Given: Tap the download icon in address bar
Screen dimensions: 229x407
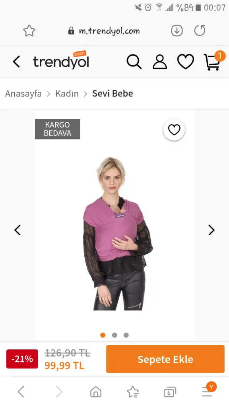Looking at the screenshot, I should (x=177, y=31).
